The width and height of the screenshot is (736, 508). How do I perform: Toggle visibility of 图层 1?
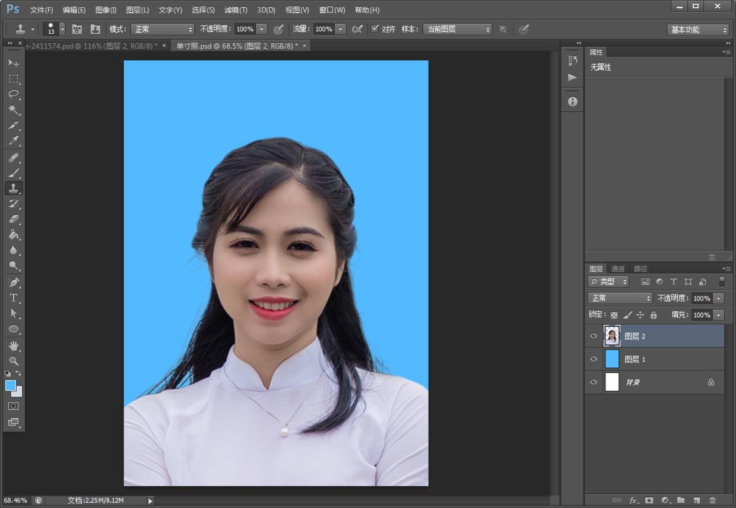coord(594,359)
